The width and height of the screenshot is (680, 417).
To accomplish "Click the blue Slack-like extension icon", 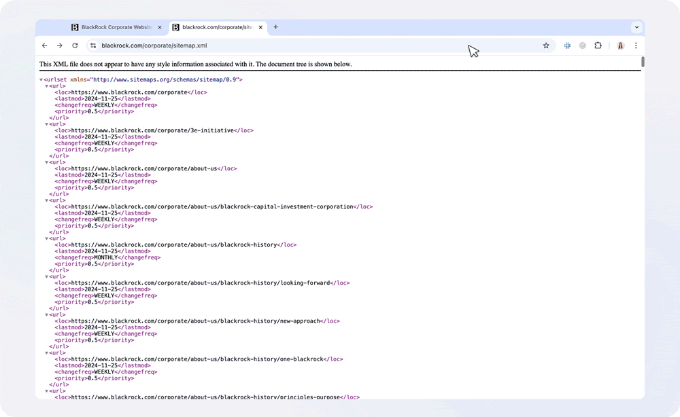I will [x=566, y=46].
